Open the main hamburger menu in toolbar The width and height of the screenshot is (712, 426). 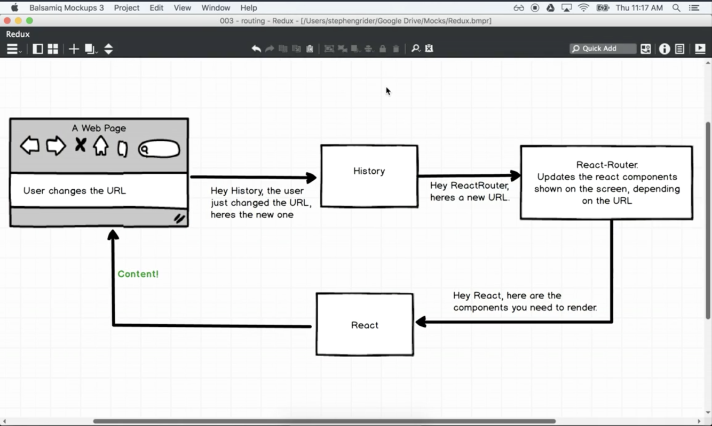(12, 49)
